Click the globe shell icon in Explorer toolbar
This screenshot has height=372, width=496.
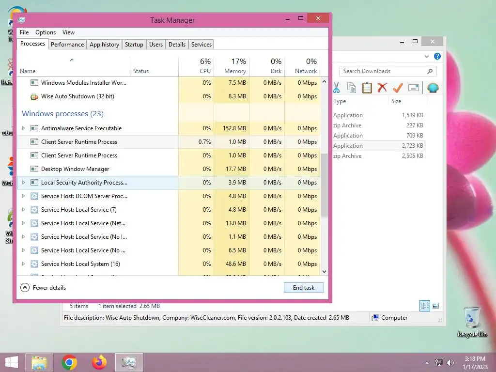433,88
